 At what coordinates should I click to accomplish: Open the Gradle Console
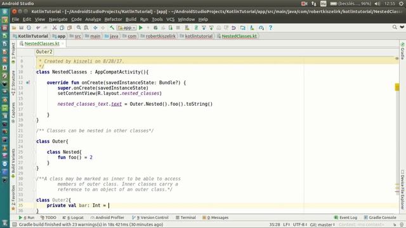tap(380, 218)
